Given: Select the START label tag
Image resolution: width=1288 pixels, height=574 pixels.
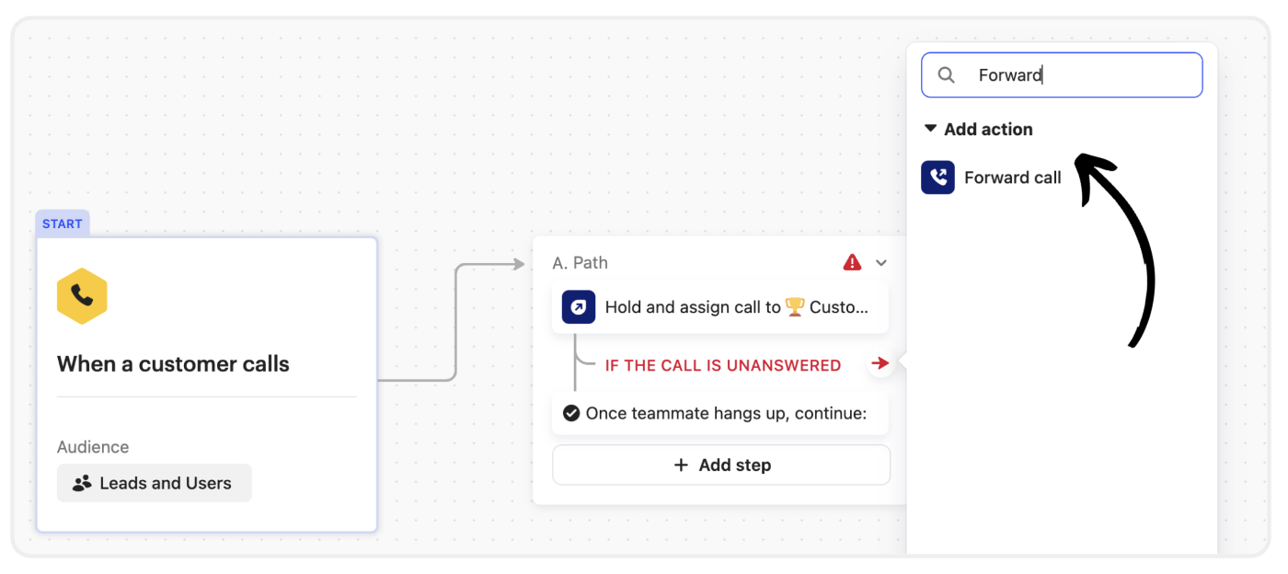Looking at the screenshot, I should 62,224.
